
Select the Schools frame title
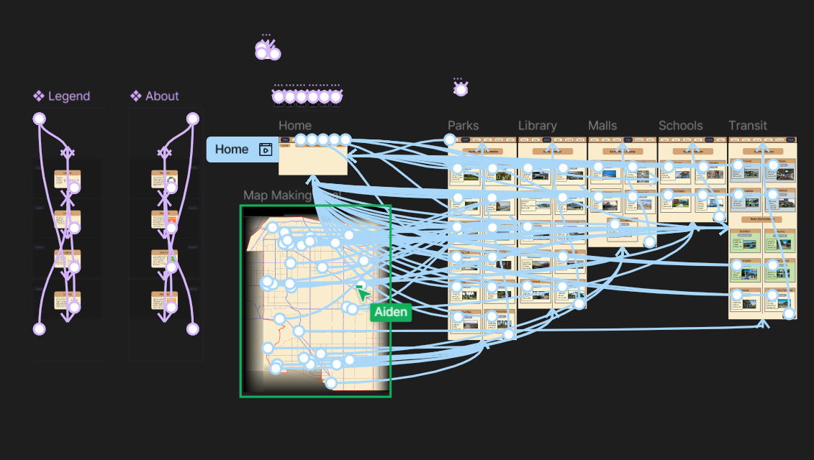pos(681,126)
